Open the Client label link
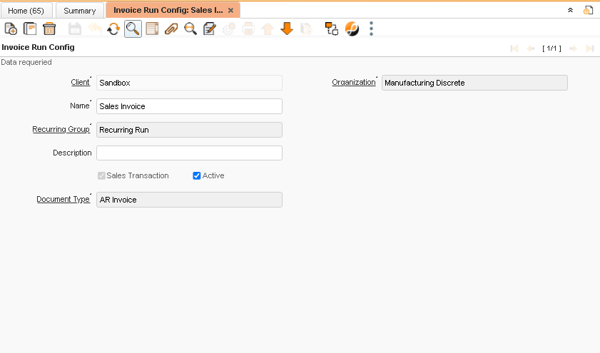 [x=81, y=82]
